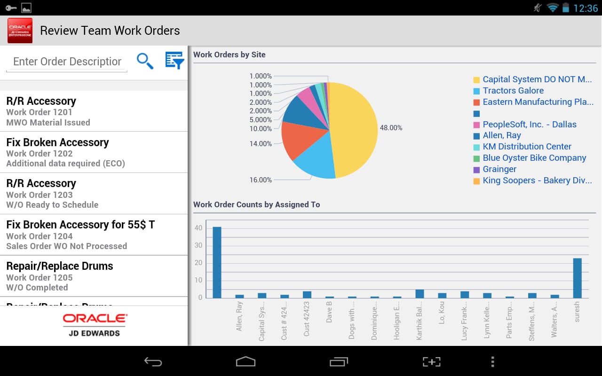Select King Soopers - Bakery legend entry
Image resolution: width=602 pixels, height=376 pixels.
click(537, 180)
